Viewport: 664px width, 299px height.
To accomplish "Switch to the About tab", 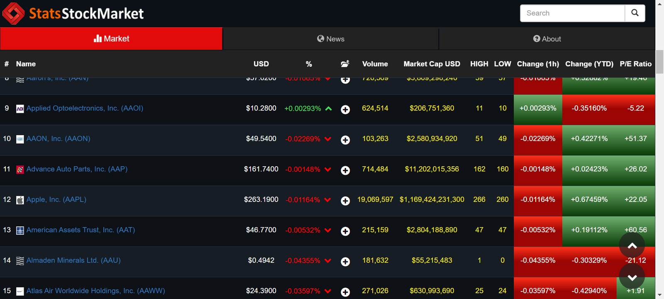I will (547, 39).
